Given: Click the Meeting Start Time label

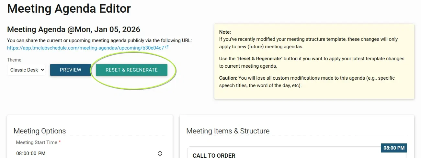Looking at the screenshot, I should pyautogui.click(x=37, y=142).
